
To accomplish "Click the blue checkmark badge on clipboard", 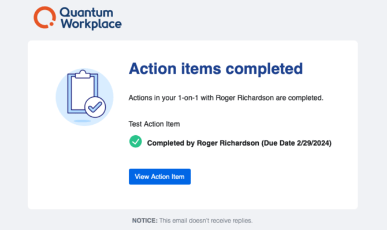I will pos(95,107).
